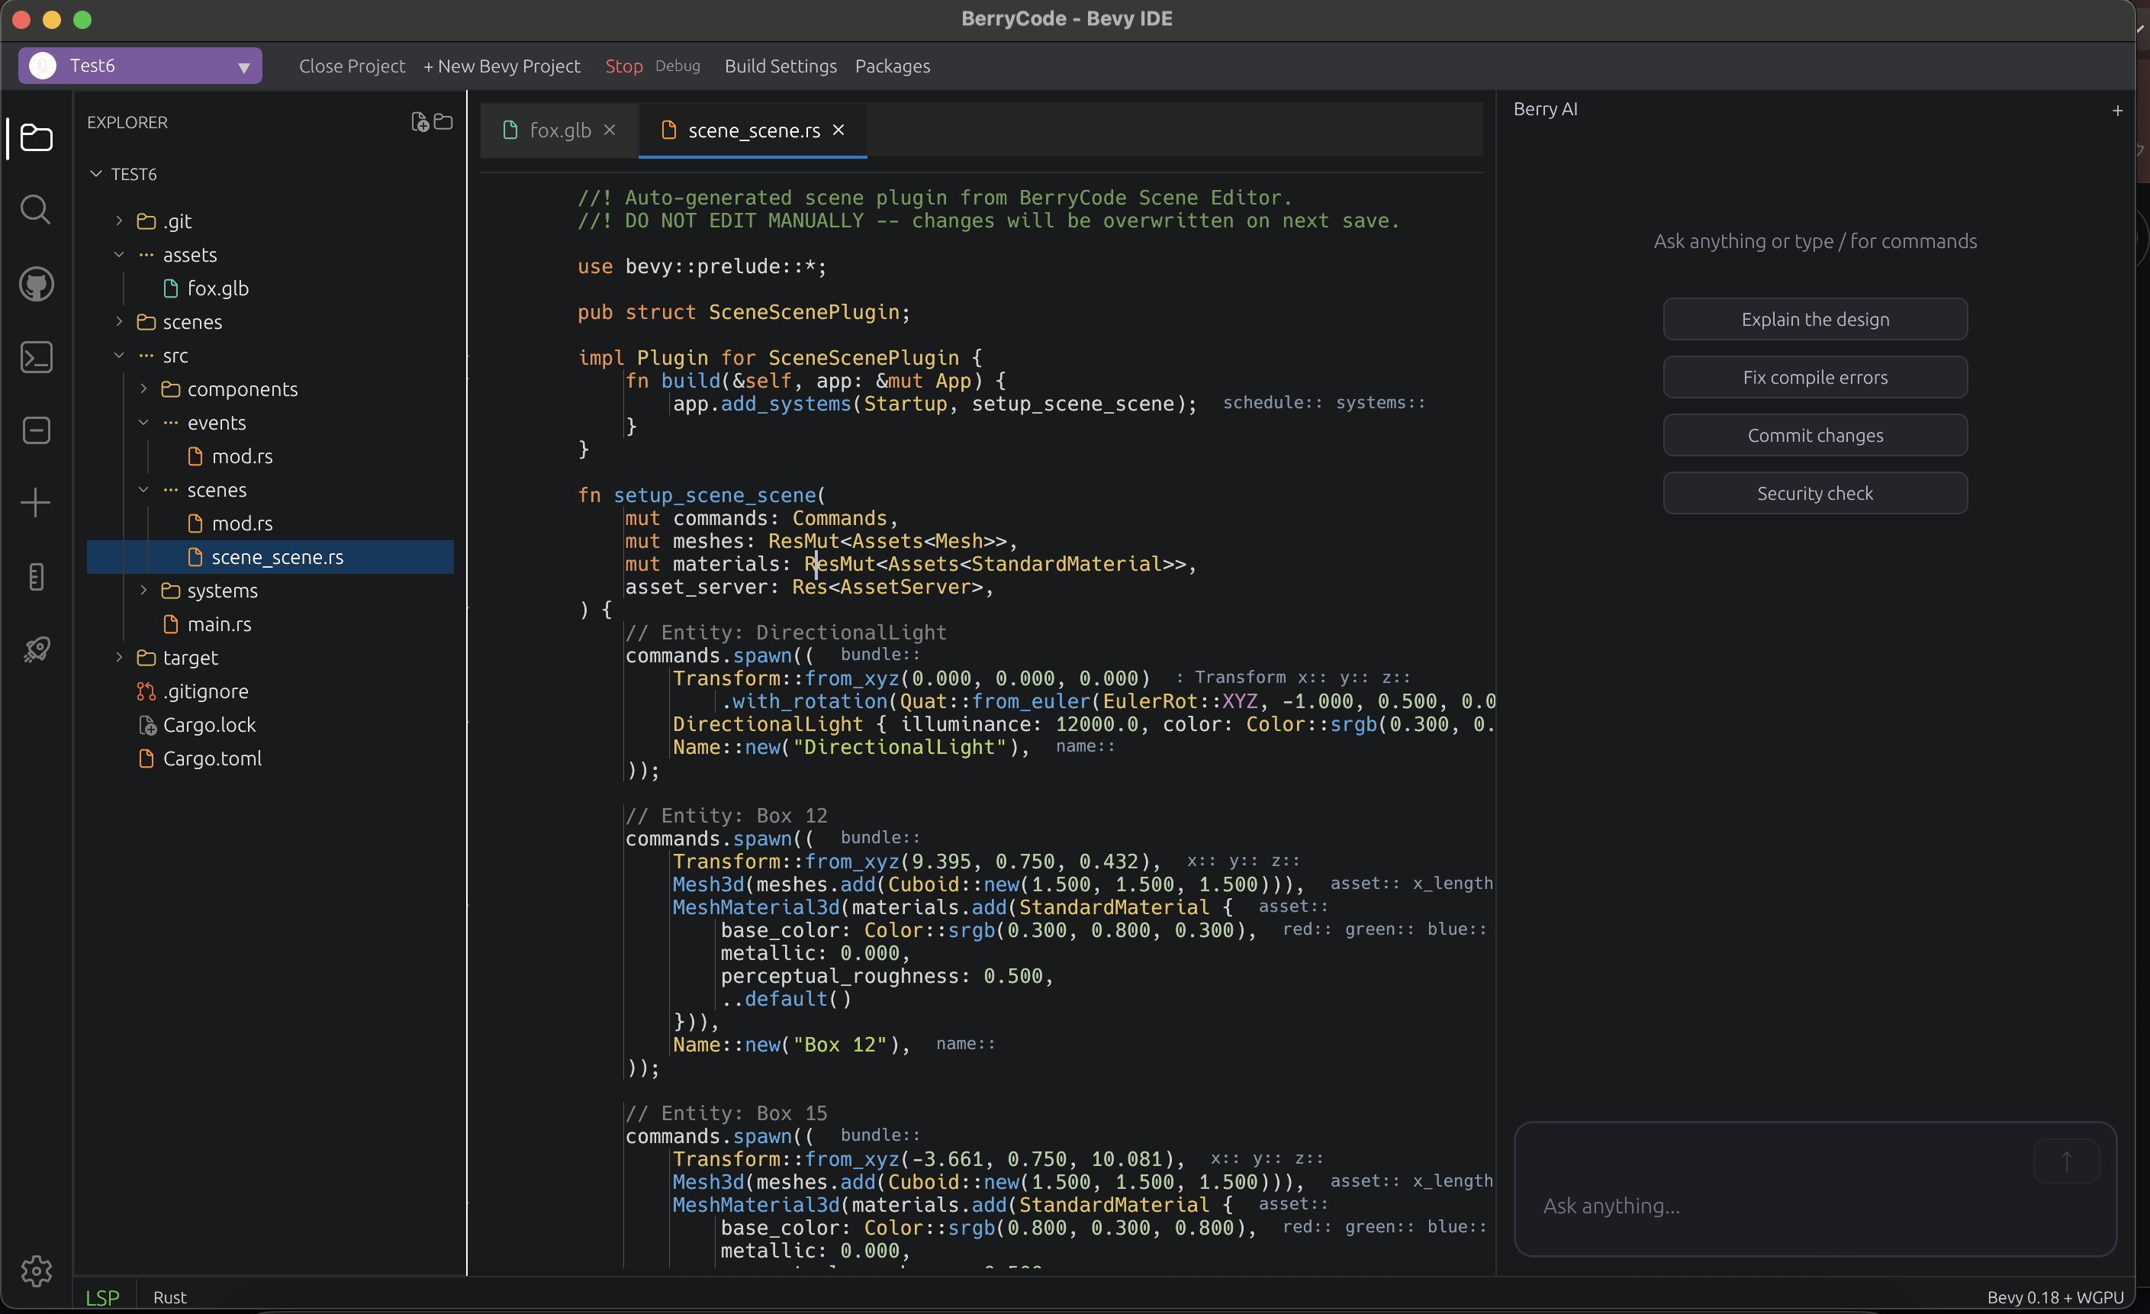Click the Test6 project avatar icon
Screen dimensions: 2150x1314
tap(43, 66)
